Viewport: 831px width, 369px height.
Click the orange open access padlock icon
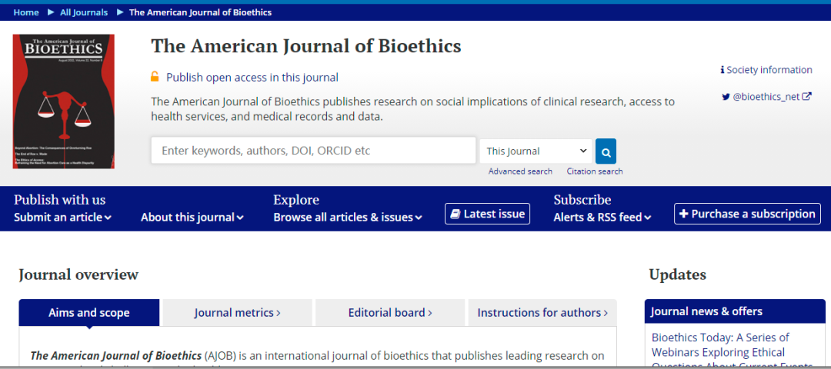(155, 77)
